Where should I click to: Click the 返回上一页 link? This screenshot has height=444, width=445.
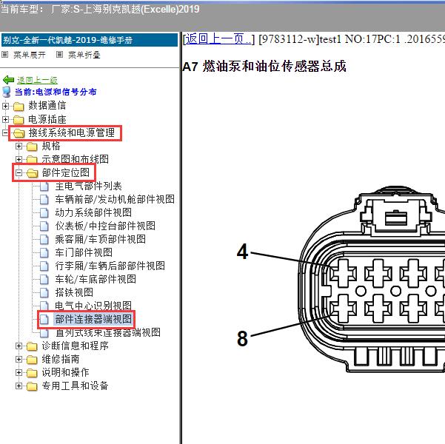point(219,39)
